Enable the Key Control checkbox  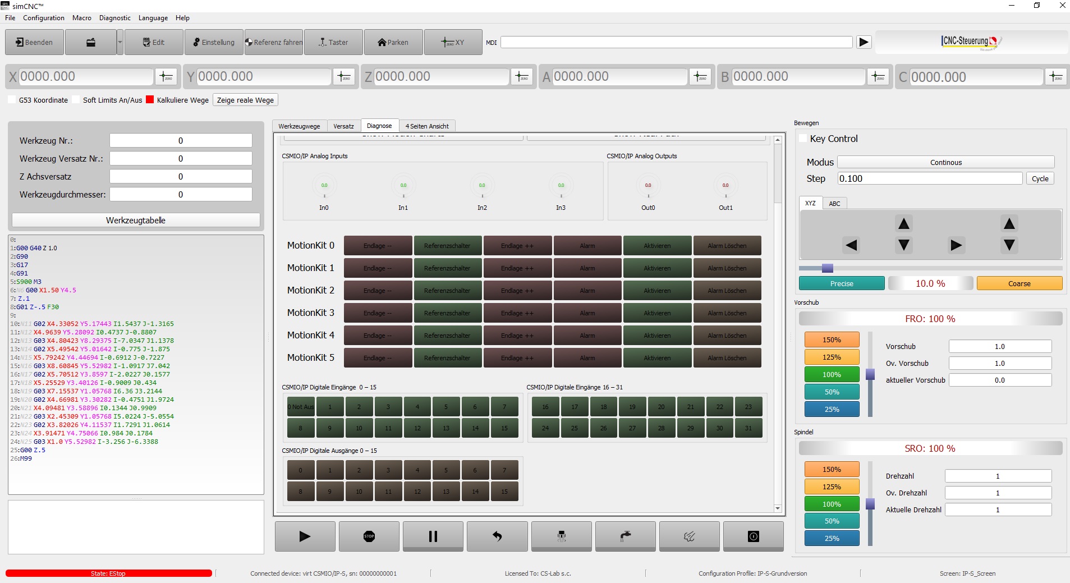803,139
